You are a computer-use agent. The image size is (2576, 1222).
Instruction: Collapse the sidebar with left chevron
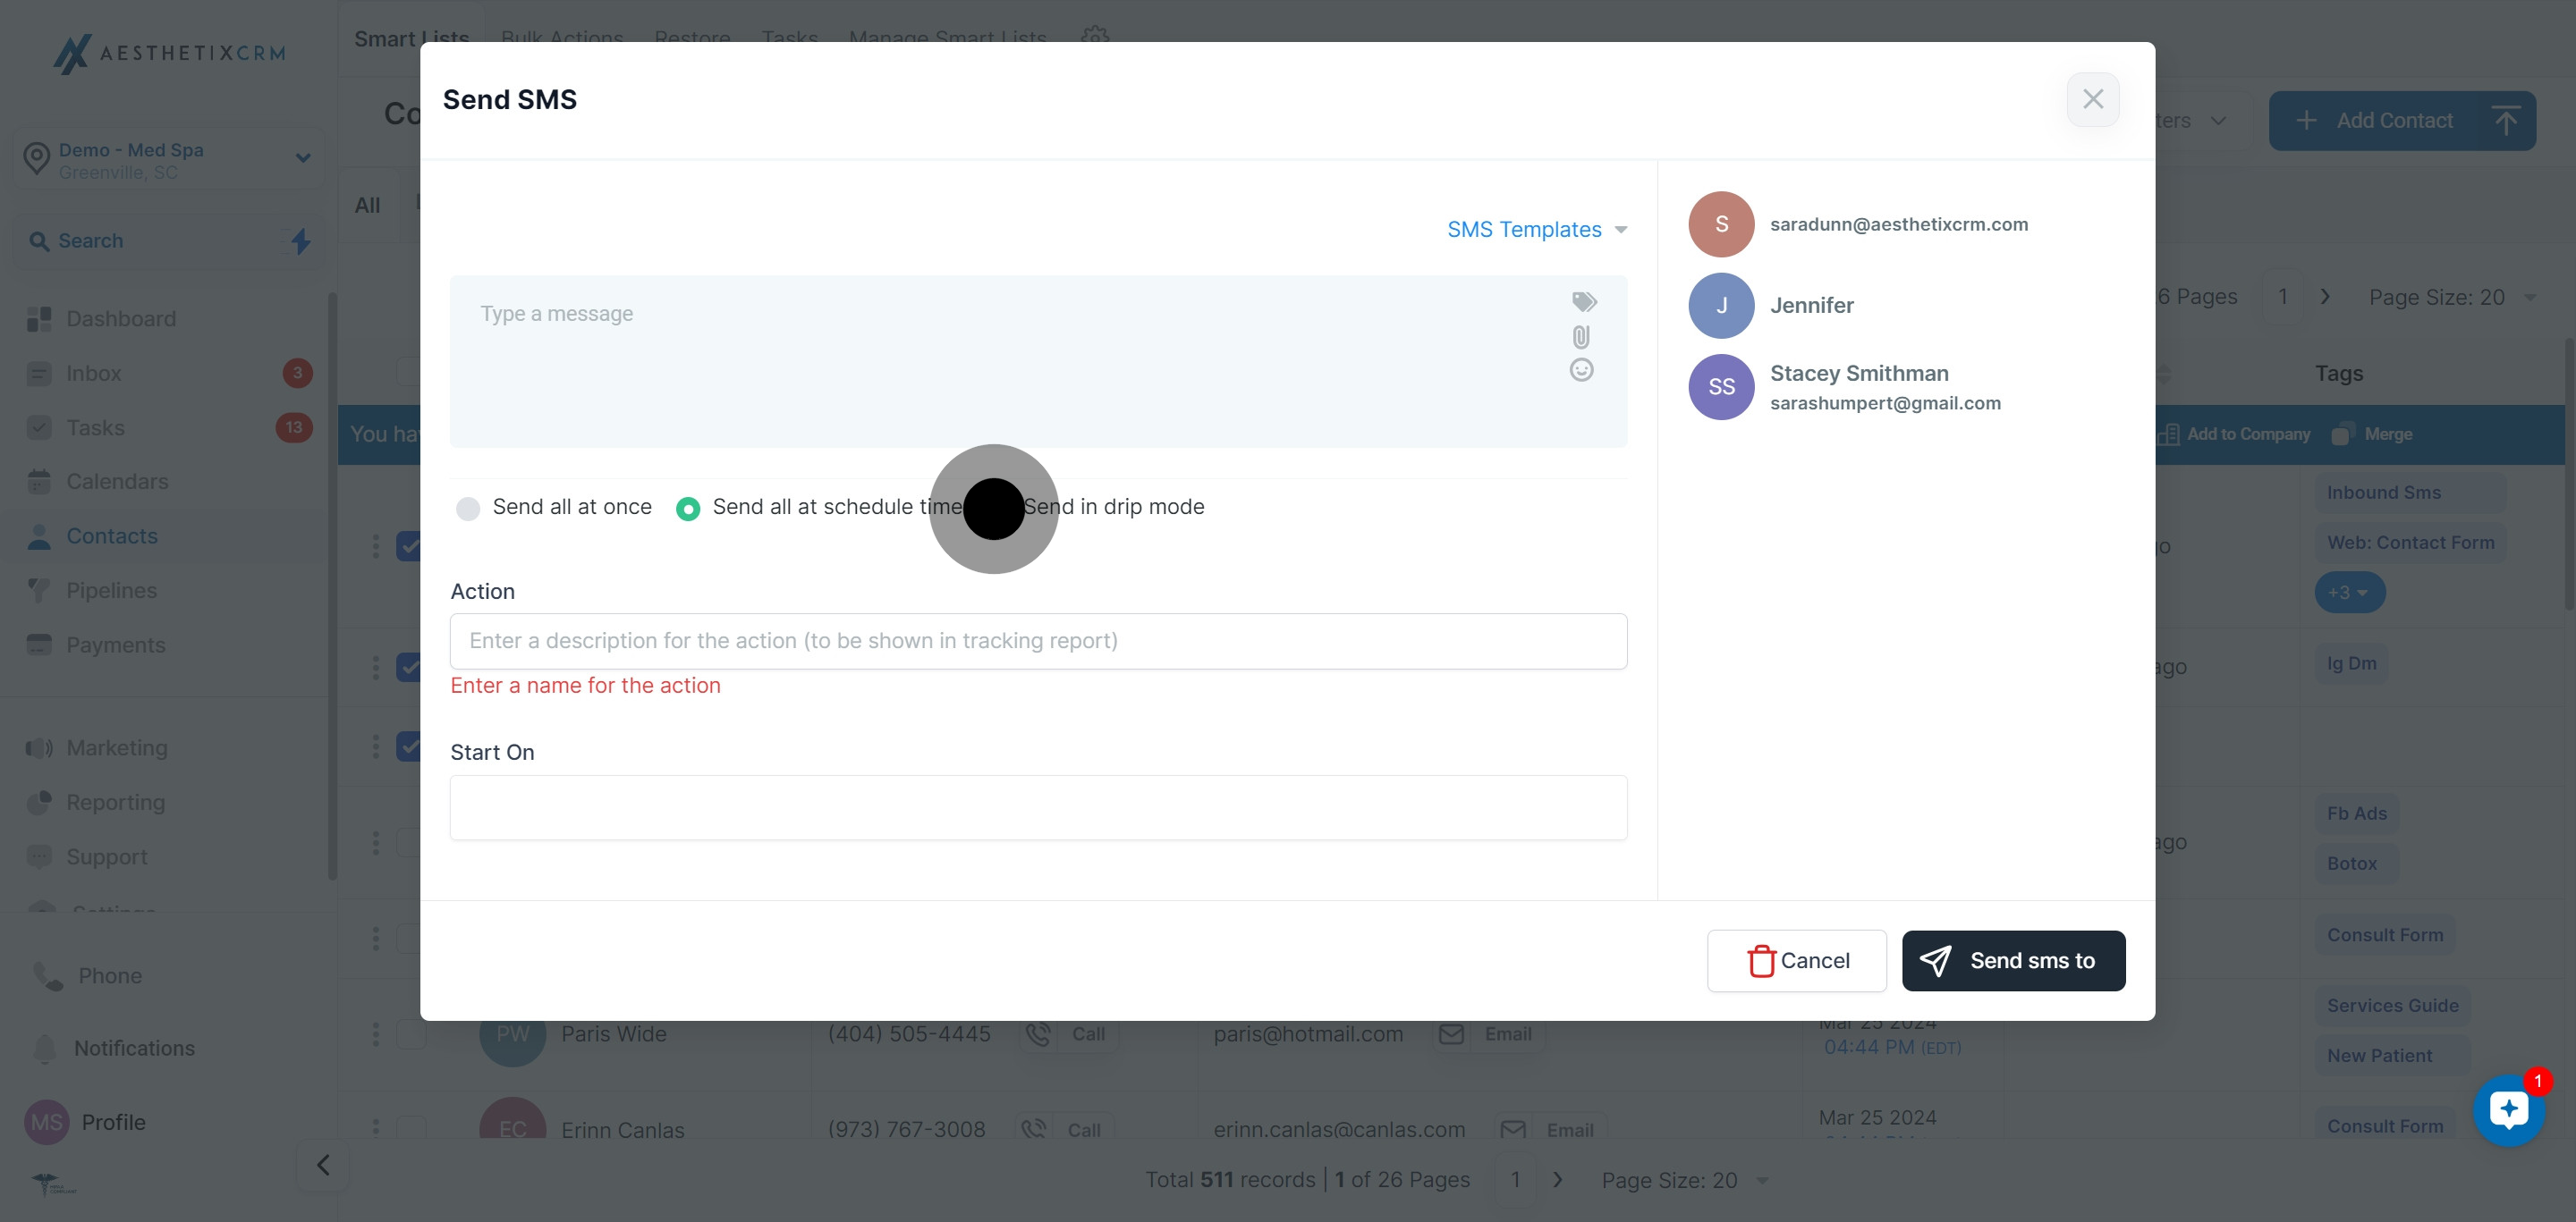click(323, 1165)
